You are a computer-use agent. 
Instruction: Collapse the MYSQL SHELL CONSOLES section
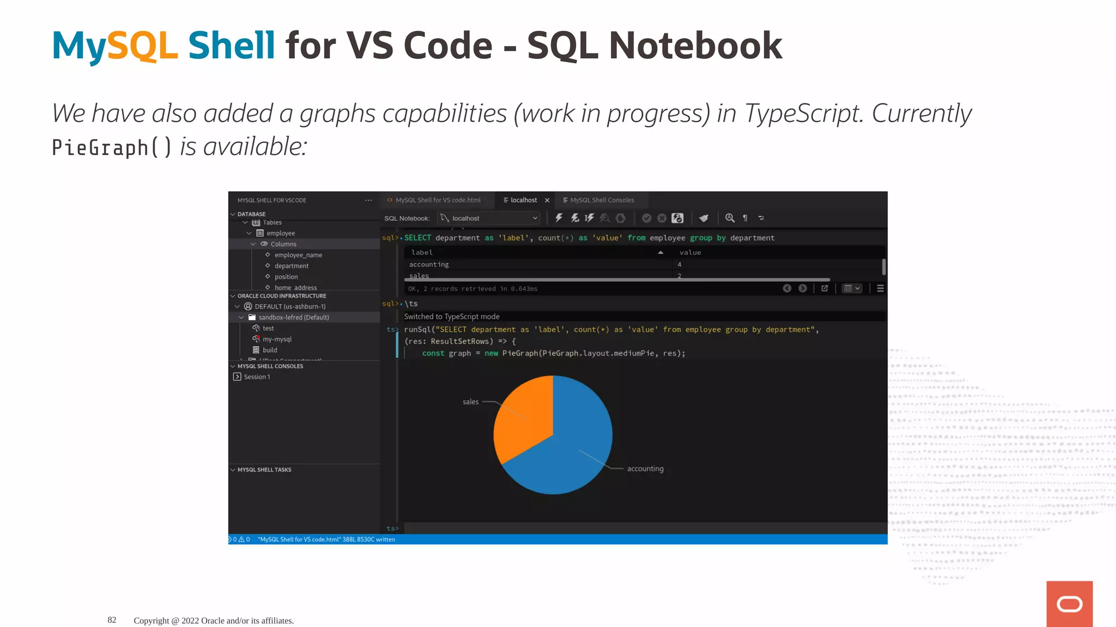click(x=233, y=366)
